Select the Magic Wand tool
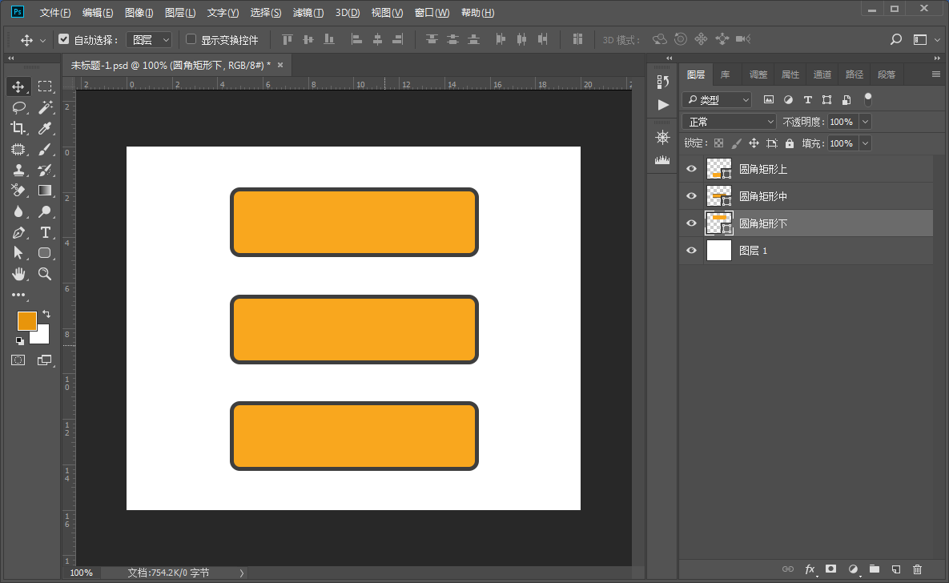This screenshot has height=583, width=949. click(x=45, y=107)
